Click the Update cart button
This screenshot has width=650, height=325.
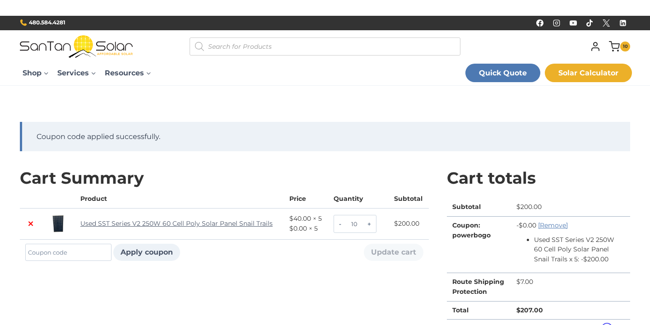pos(394,252)
